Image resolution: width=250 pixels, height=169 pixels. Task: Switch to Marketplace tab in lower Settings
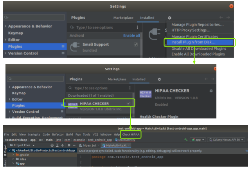(117, 79)
